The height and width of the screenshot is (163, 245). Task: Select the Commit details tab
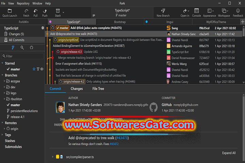coord(55,89)
